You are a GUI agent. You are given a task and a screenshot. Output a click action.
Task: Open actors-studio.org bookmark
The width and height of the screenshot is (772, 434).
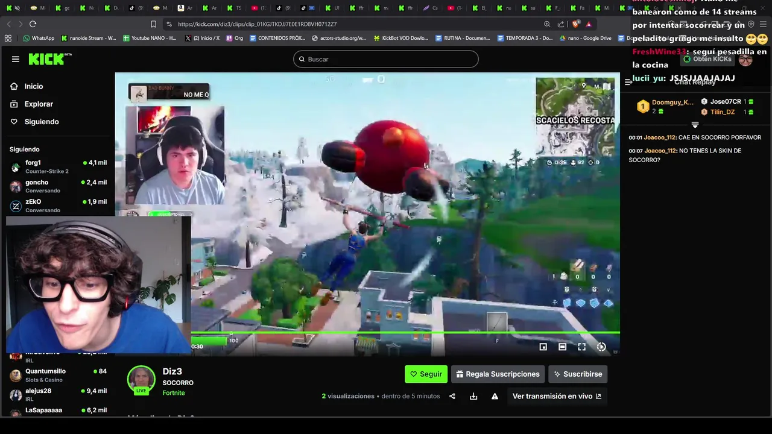tap(339, 38)
